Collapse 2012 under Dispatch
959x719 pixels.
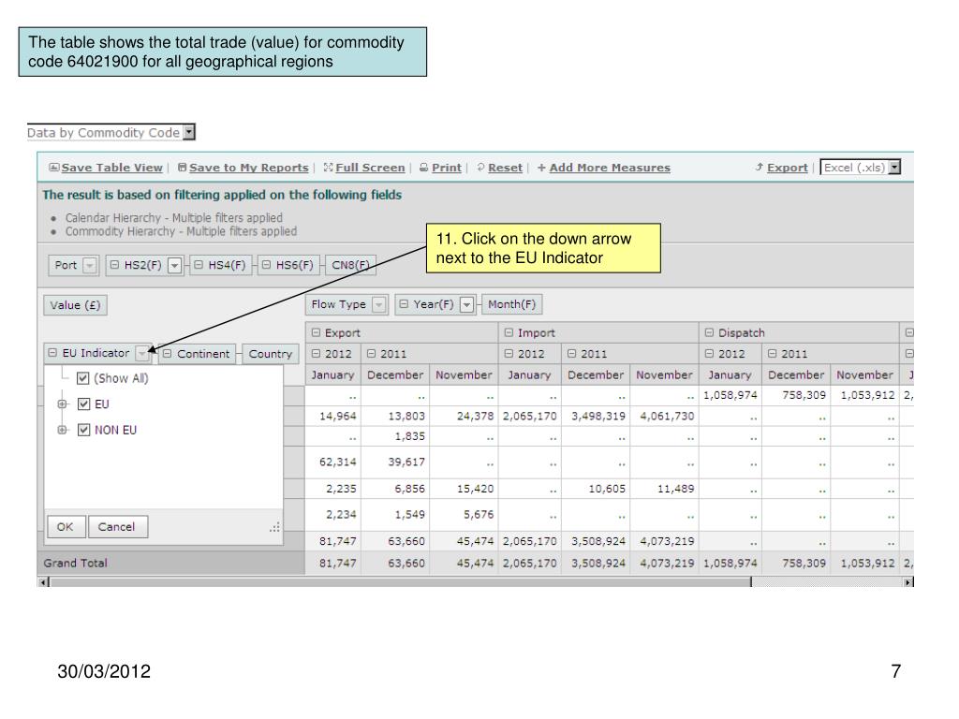[x=710, y=353]
